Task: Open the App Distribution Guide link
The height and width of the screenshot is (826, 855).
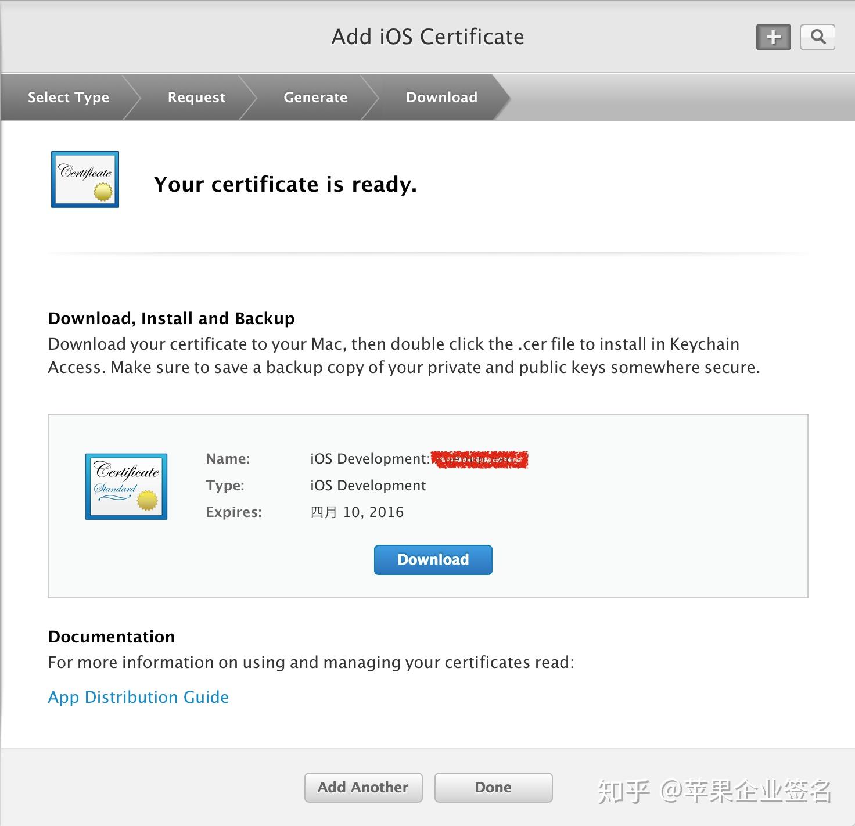Action: [x=138, y=696]
